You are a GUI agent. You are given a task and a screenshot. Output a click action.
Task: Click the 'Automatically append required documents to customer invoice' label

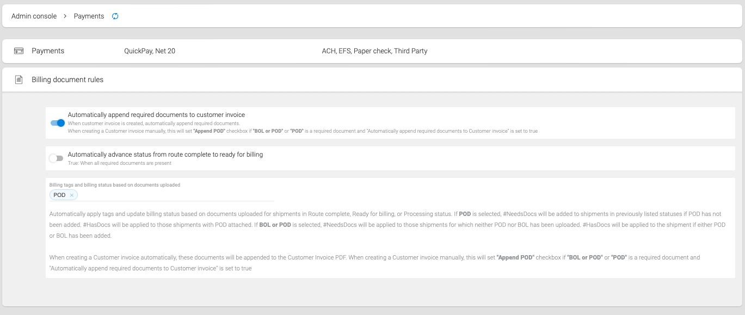[156, 115]
